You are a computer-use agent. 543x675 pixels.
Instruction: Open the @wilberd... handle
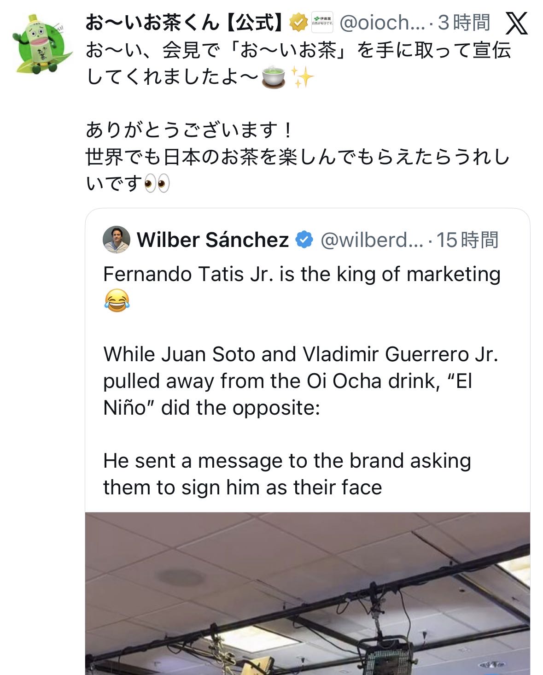371,240
